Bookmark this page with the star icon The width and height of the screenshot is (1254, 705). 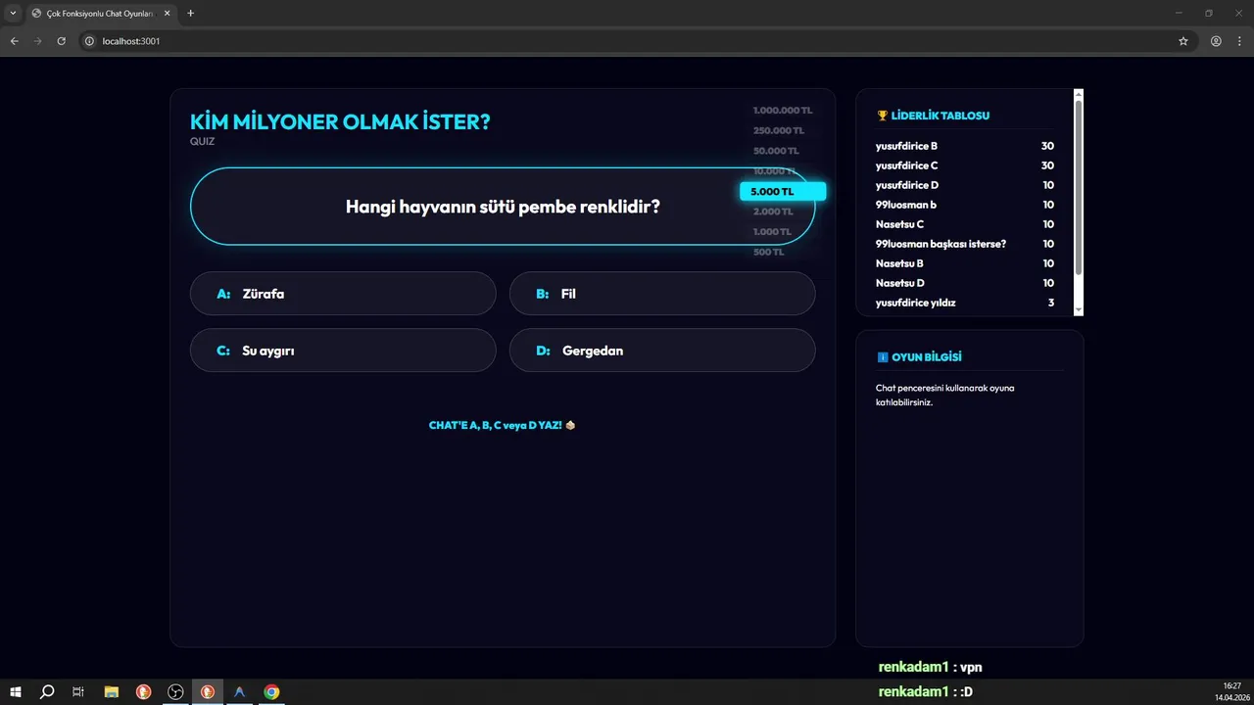(1183, 41)
